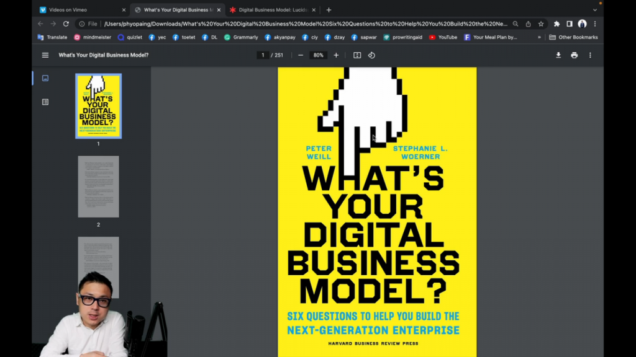Share this page via the share icon
The width and height of the screenshot is (636, 357).
528,24
